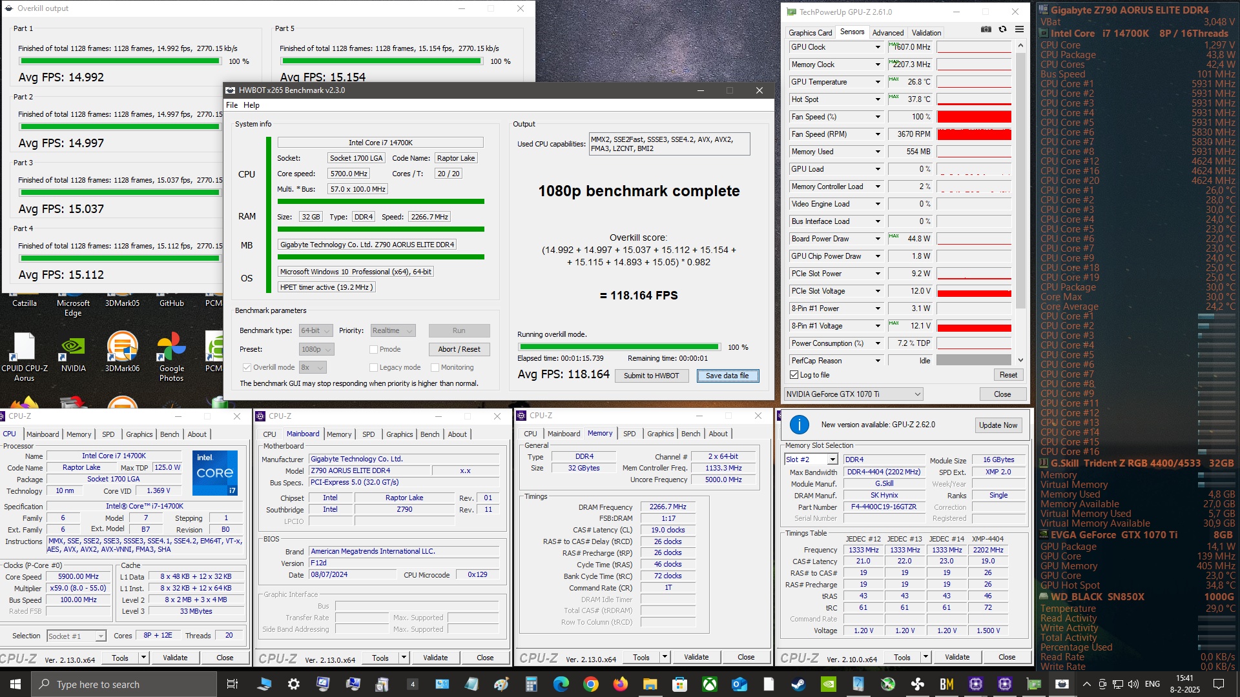Click the Abort / Reset button
Viewport: 1240px width, 697px height.
(459, 349)
